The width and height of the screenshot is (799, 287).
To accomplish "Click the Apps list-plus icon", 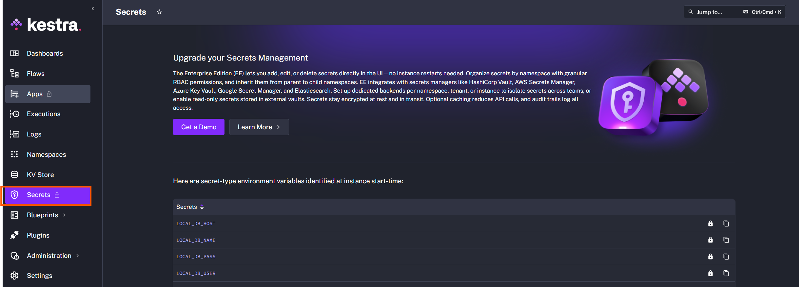I will point(14,94).
